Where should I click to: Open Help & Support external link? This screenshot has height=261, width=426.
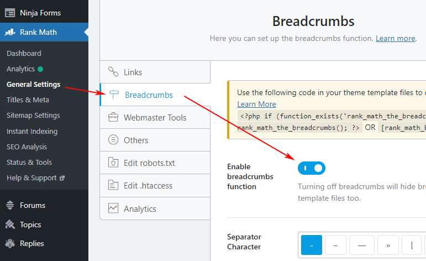pyautogui.click(x=35, y=178)
